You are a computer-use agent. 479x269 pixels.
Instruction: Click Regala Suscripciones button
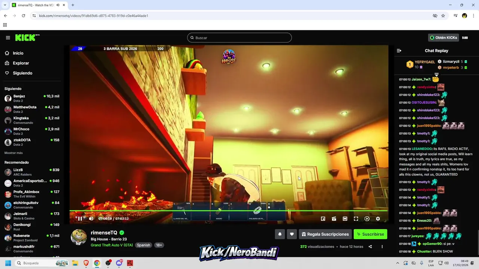coord(325,234)
